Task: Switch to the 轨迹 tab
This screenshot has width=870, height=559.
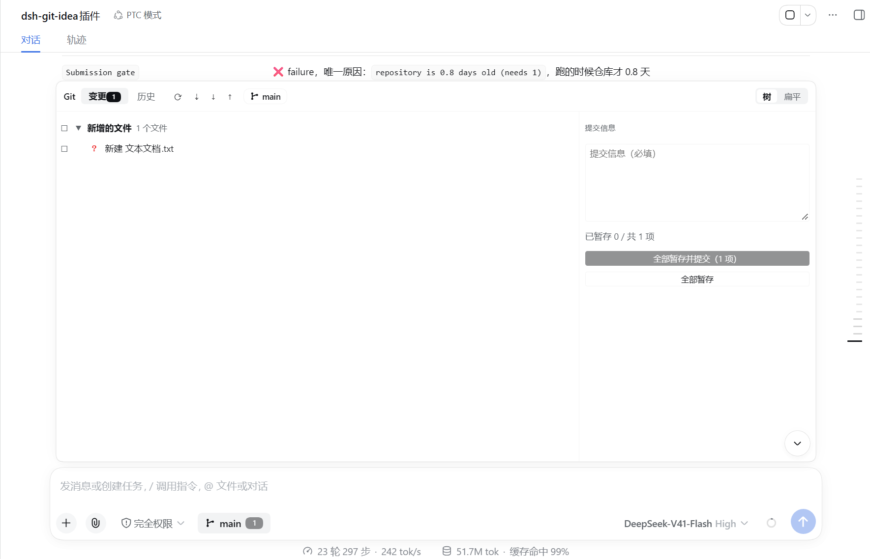Action: pos(77,40)
